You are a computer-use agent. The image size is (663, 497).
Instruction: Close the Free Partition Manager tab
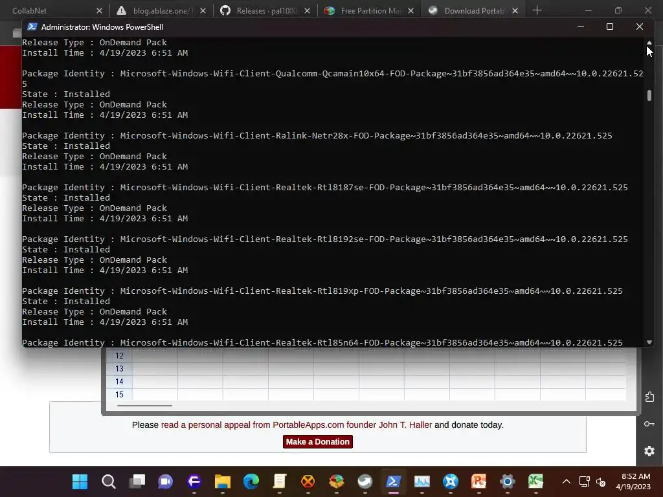pos(410,10)
